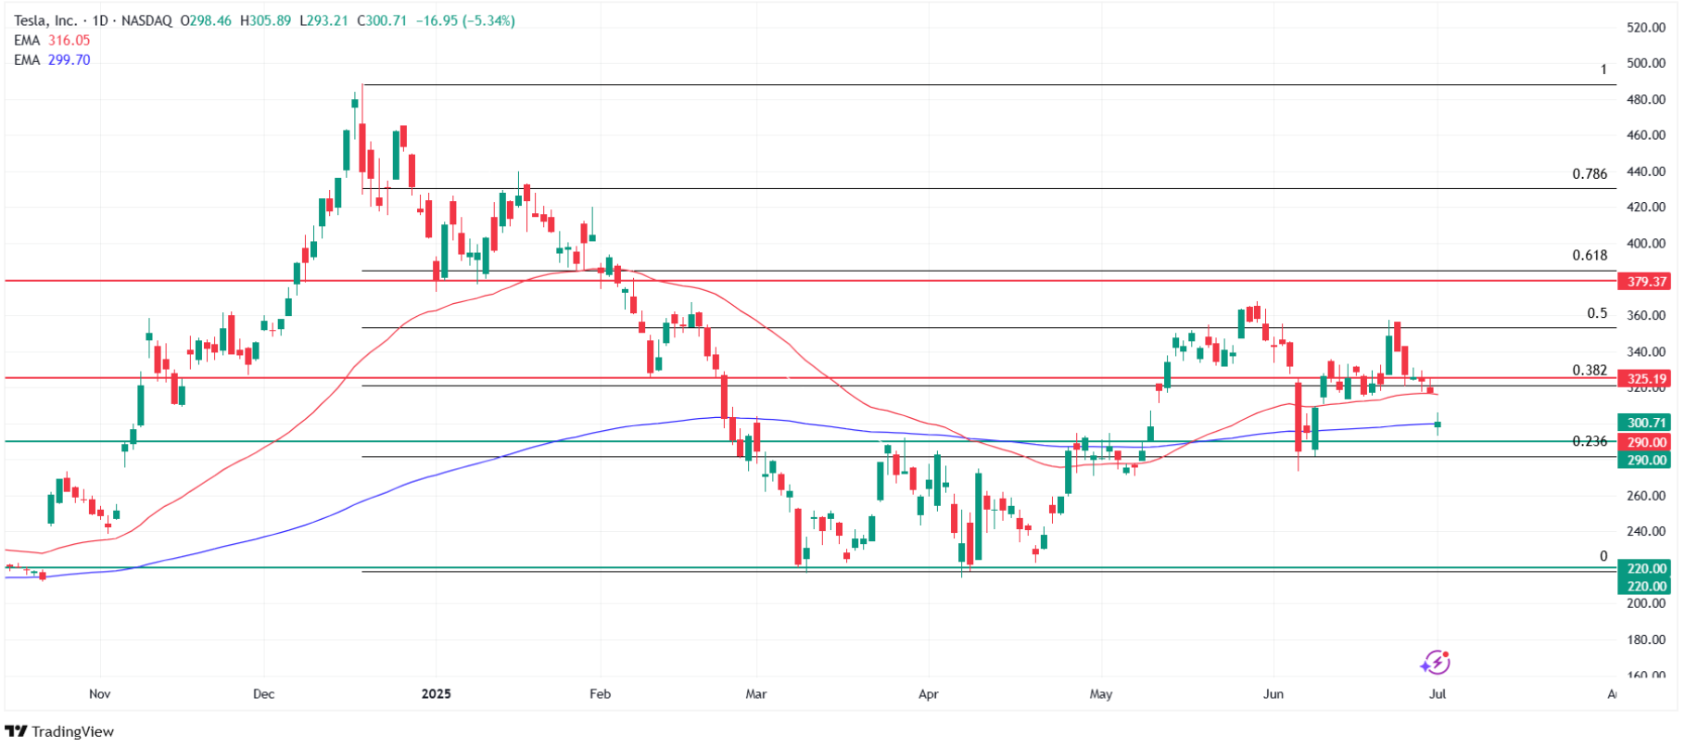1685x747 pixels.
Task: Select the 0.236 Fibonacci label
Action: pos(1590,441)
